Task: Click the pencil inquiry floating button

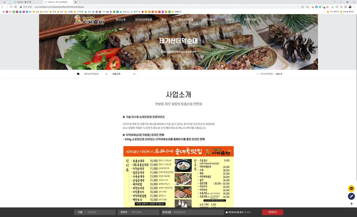Action: click(x=351, y=196)
